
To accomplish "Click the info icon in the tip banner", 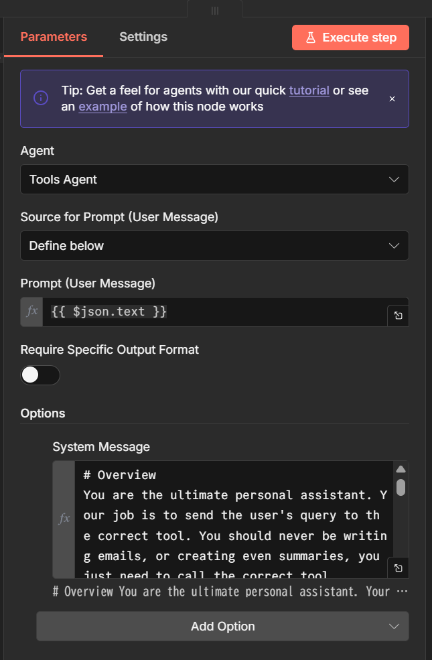I will [x=41, y=98].
